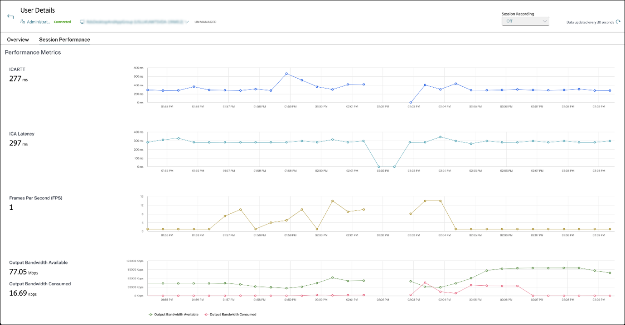
Task: Click the ICARTT zero point near 02:03 PM
Action: coord(410,103)
